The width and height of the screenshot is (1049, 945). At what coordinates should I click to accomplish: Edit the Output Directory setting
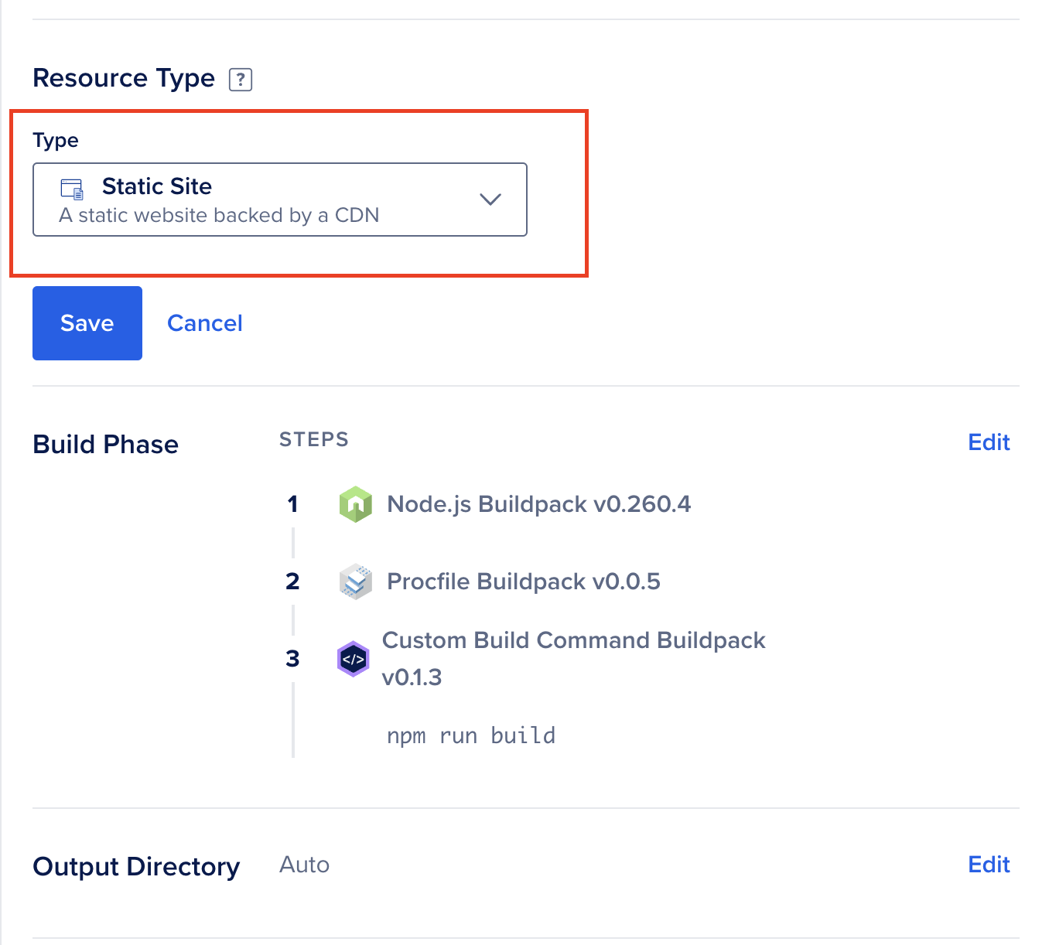click(989, 865)
